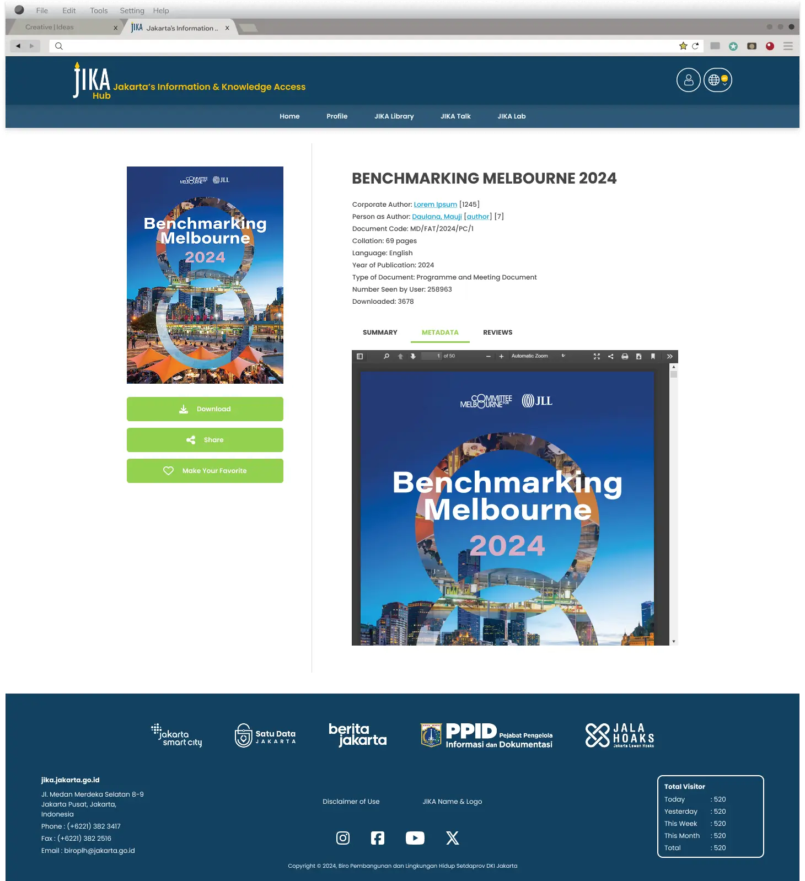Click Make Your Favorite button

coord(205,471)
